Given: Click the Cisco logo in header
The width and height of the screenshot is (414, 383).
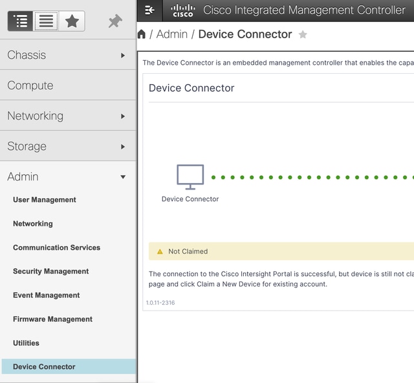Looking at the screenshot, I should click(182, 10).
